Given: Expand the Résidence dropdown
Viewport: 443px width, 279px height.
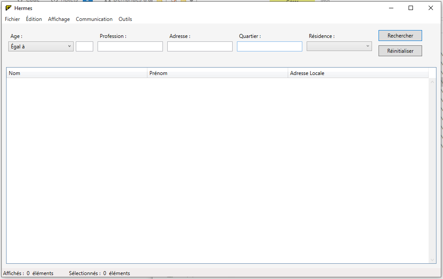Looking at the screenshot, I should [339, 46].
